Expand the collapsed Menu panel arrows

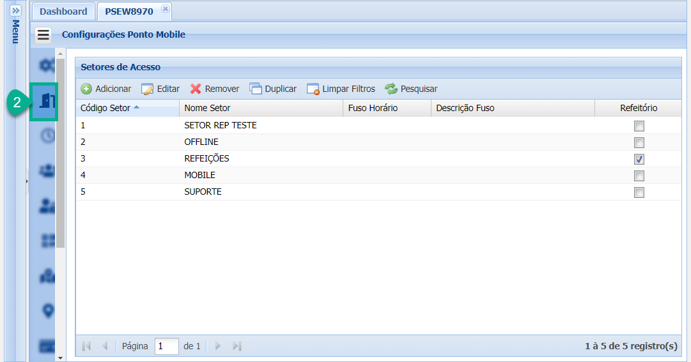coord(15,10)
